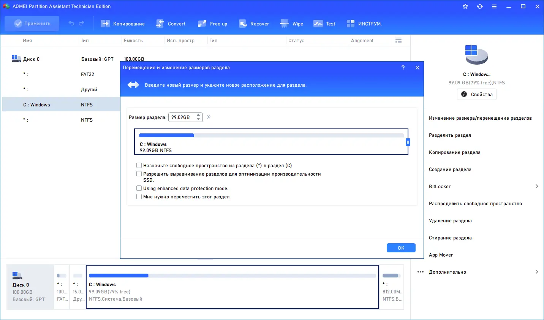Screen dimensions: 544x320
Task: Open the hamburger menu in the title bar
Action: [494, 6]
